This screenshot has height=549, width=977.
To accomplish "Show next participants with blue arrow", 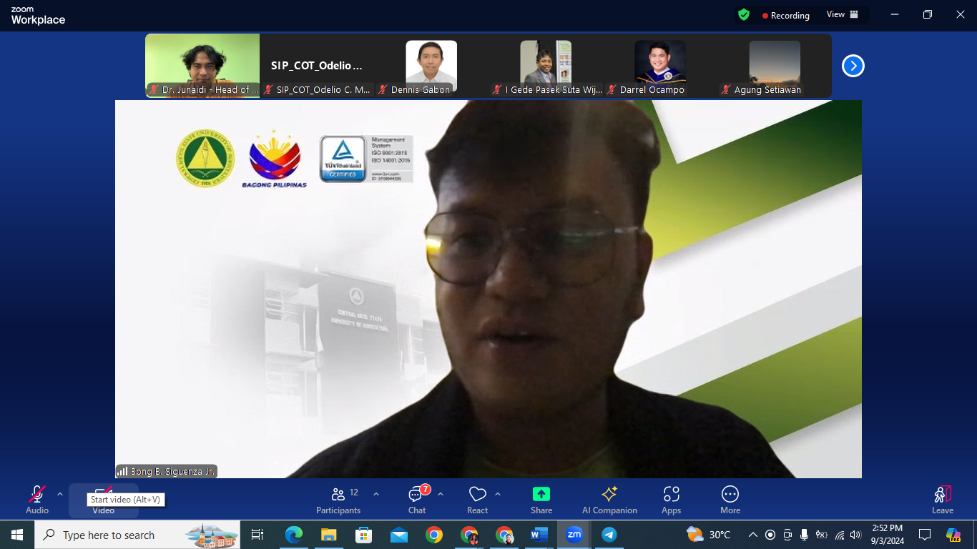I will click(x=853, y=66).
